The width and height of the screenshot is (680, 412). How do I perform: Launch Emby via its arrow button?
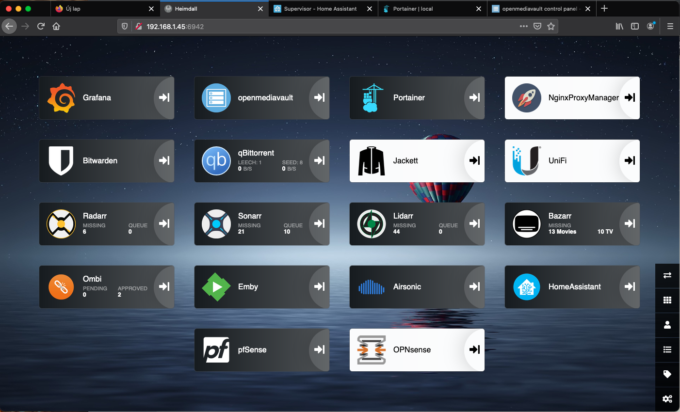(x=320, y=286)
